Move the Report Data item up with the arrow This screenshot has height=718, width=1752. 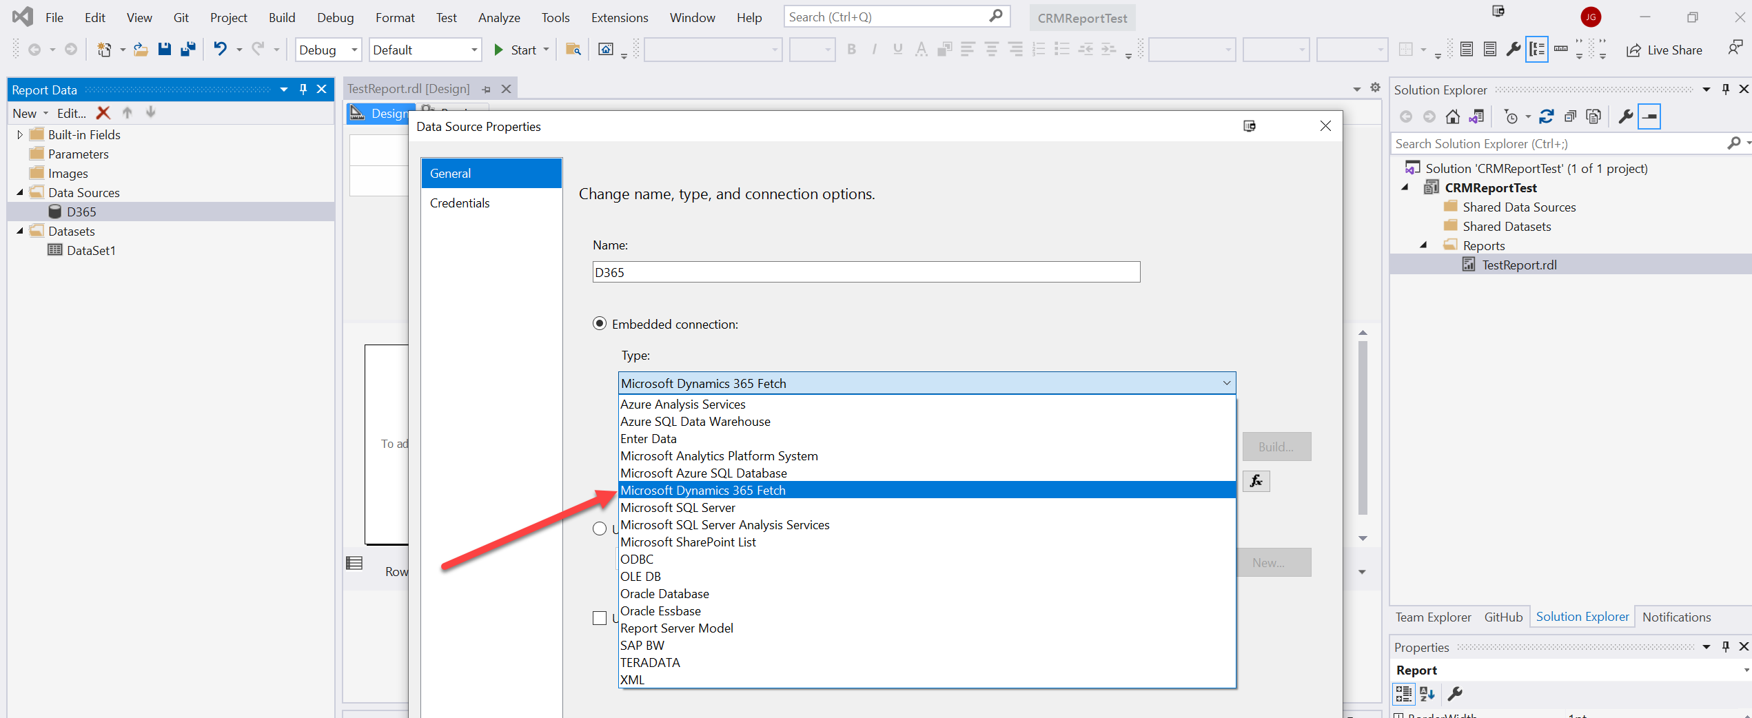(x=127, y=113)
